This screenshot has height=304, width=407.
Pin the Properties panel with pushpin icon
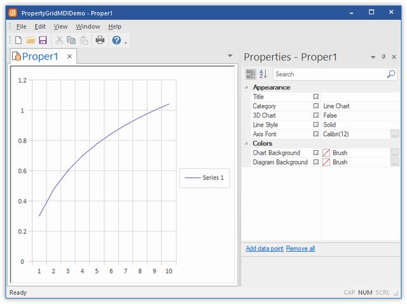pyautogui.click(x=383, y=57)
